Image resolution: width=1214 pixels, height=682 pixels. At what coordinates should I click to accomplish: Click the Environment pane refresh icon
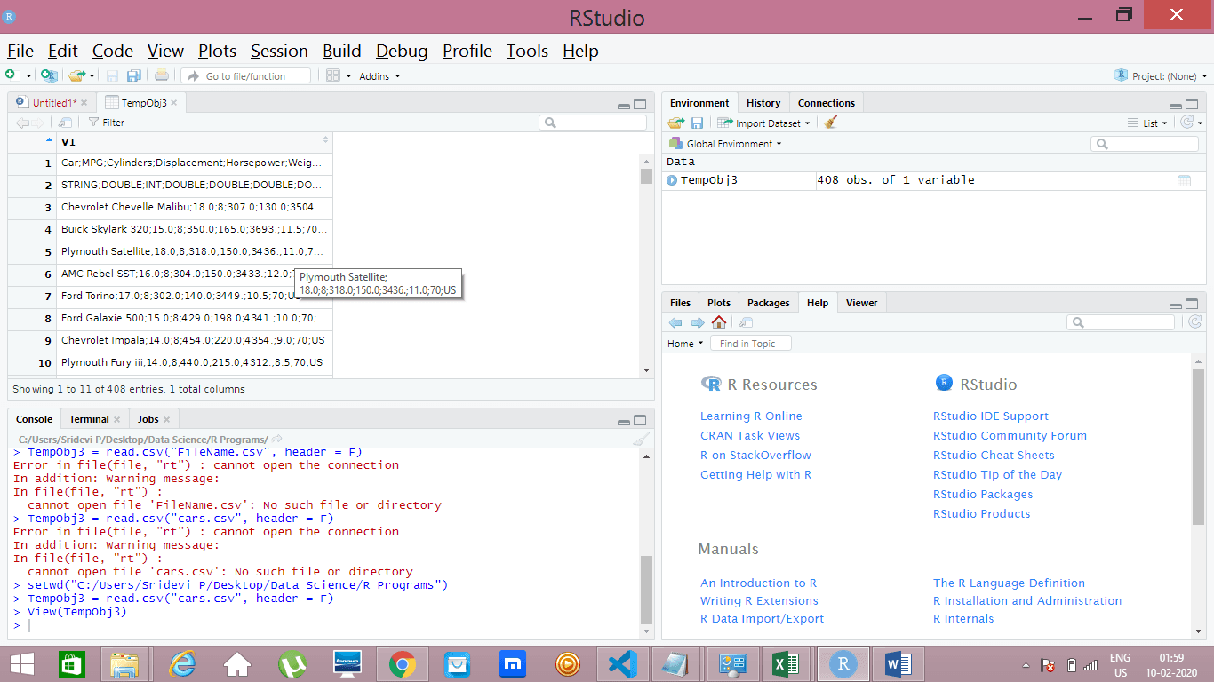pos(1186,123)
